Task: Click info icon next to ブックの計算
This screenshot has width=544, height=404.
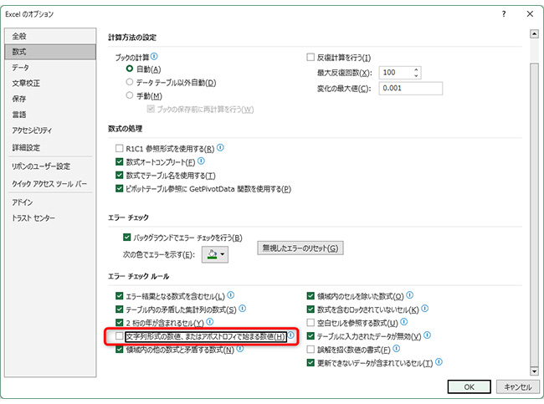Action: coord(154,56)
